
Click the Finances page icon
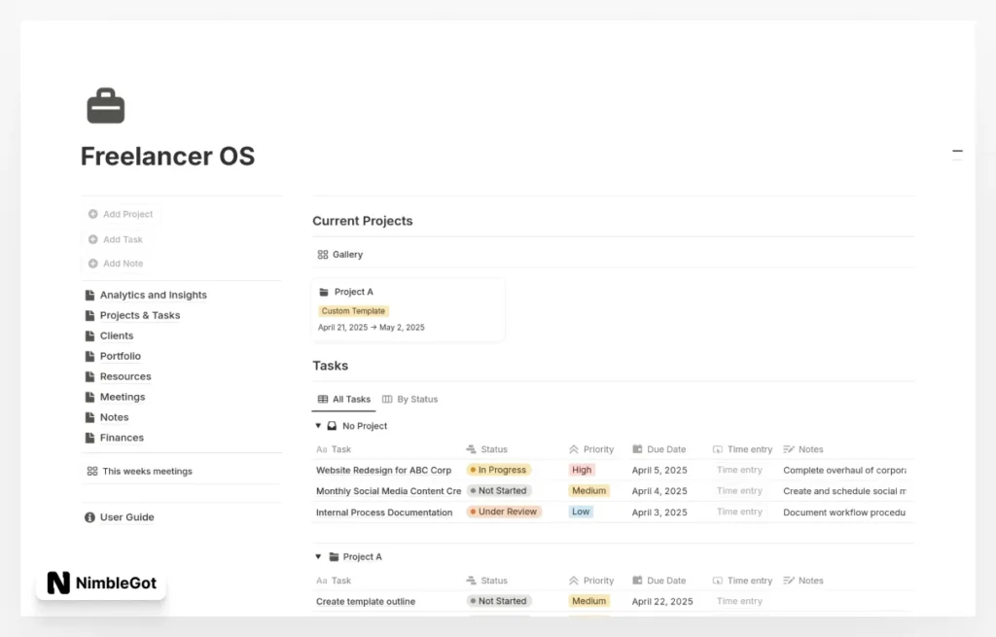tap(89, 438)
